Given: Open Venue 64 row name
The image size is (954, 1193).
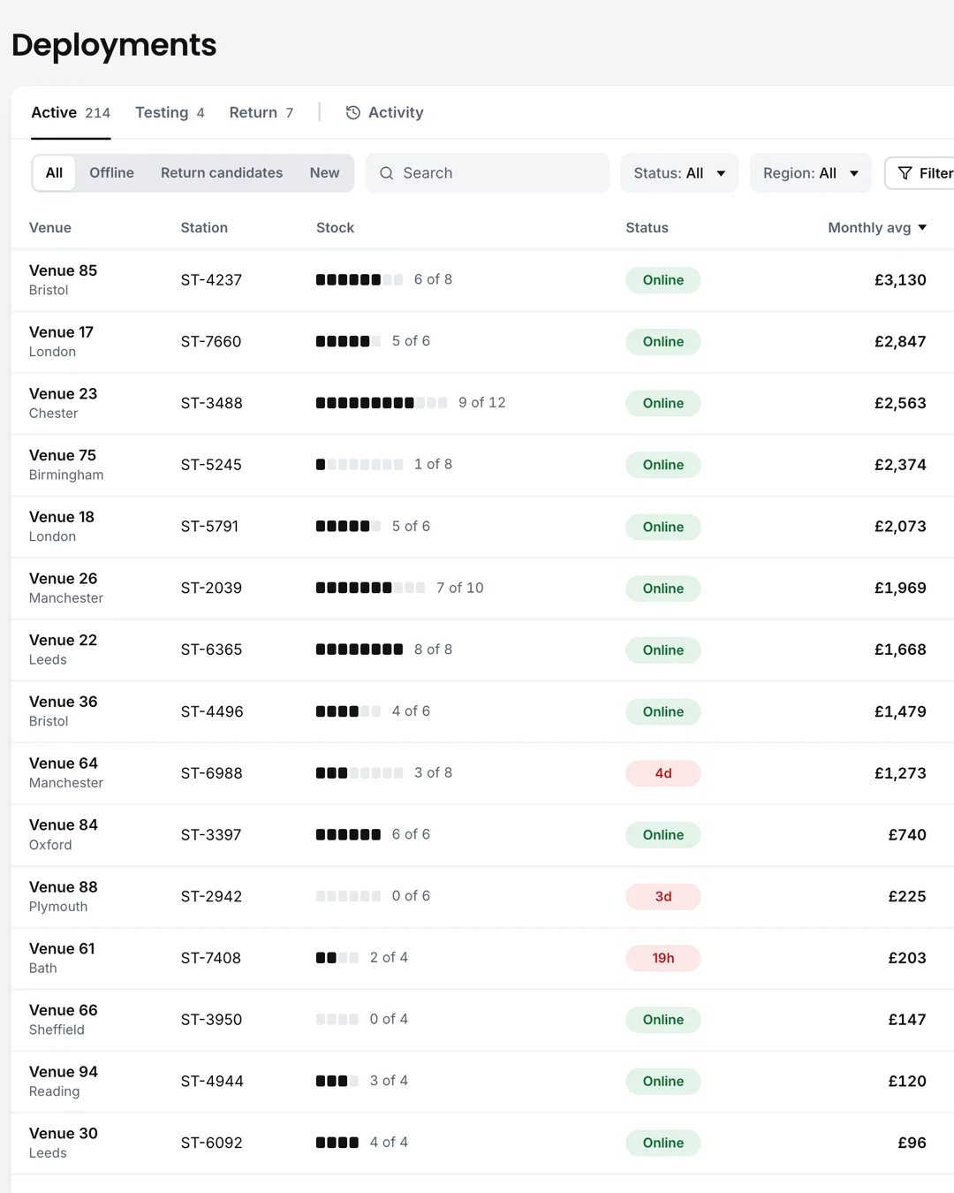Looking at the screenshot, I should point(64,764).
